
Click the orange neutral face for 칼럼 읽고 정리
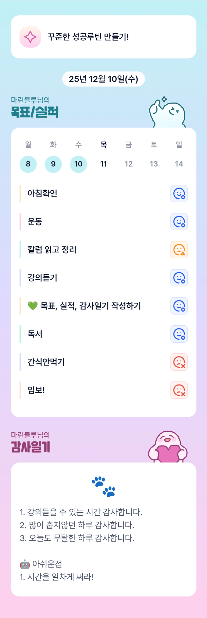179,250
